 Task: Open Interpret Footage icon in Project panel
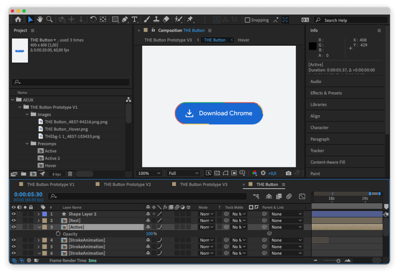[14, 174]
